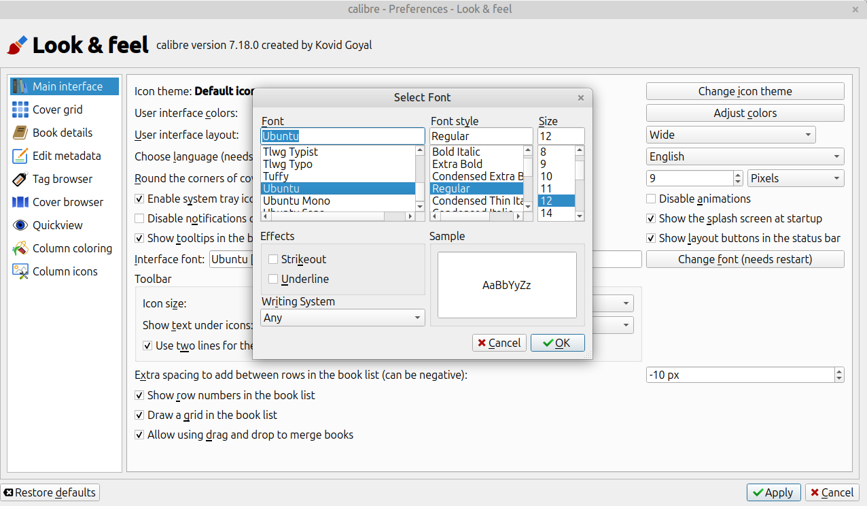The width and height of the screenshot is (867, 506).
Task: Click the Font name input field
Action: 342,136
